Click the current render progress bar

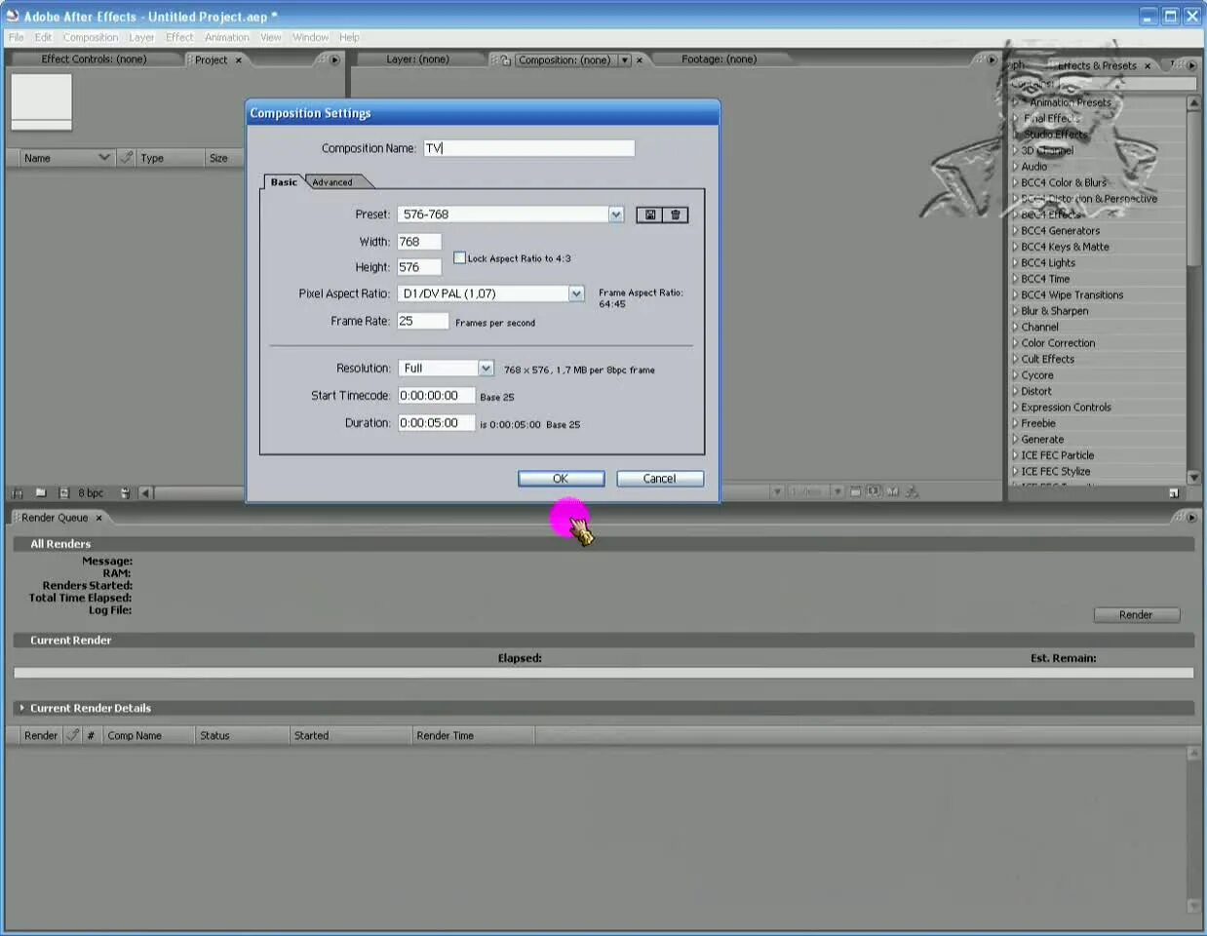[603, 673]
